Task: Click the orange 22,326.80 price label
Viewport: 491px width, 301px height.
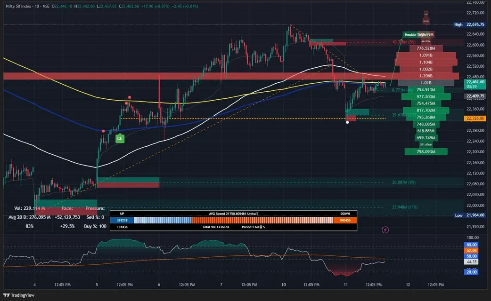Action: 475,119
